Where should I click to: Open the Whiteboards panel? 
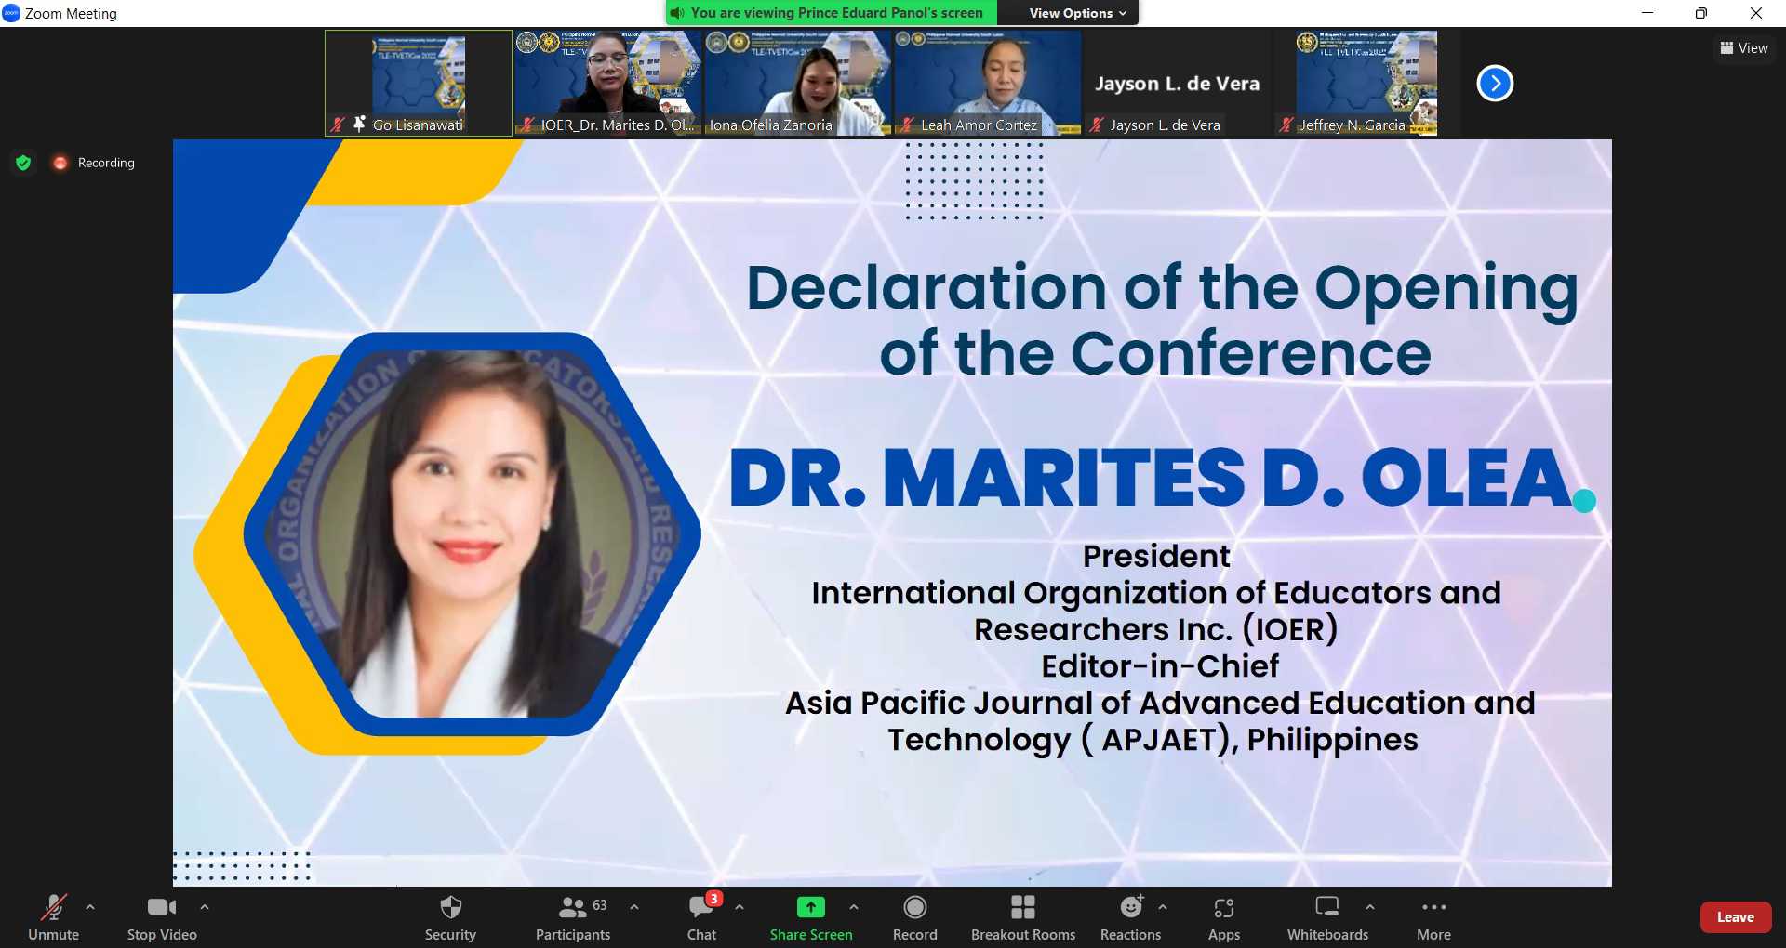[x=1326, y=915]
